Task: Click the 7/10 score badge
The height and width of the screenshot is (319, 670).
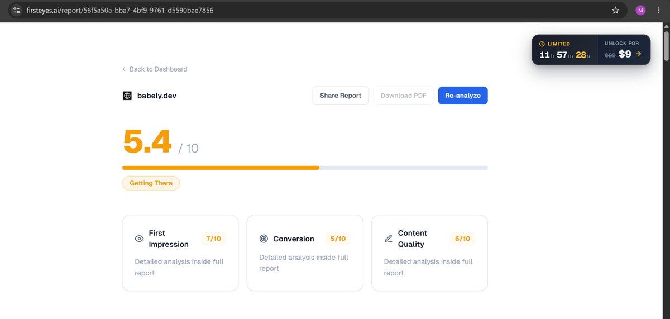Action: pos(213,239)
